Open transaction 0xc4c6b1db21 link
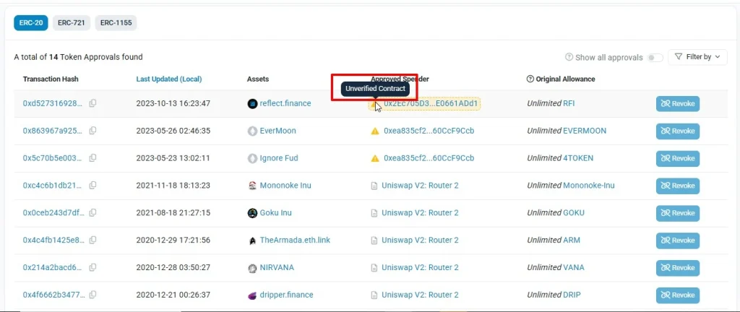 (53, 185)
